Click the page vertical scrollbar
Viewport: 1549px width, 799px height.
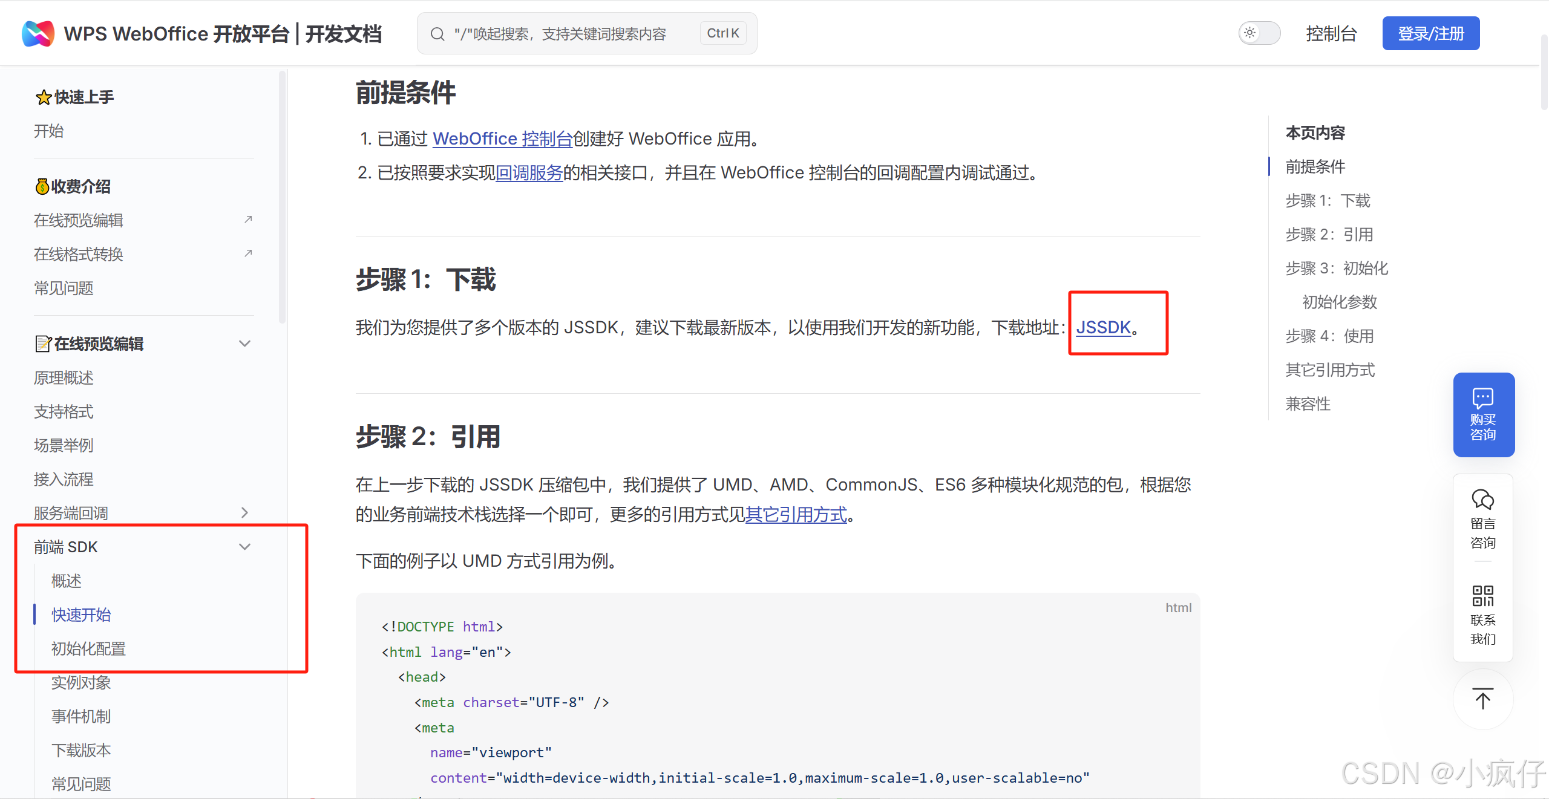point(1544,73)
